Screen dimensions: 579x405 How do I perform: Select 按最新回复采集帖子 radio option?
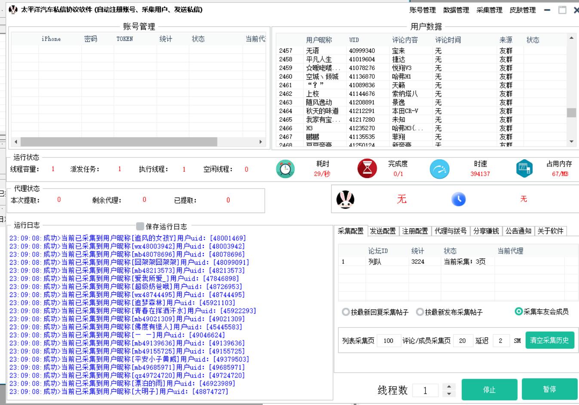[x=346, y=312]
